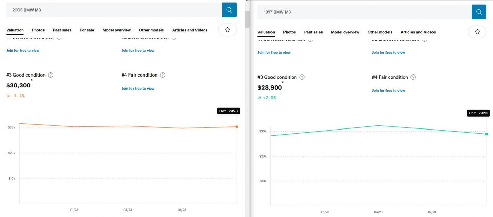The image size is (493, 217).
Task: Open Model overview tab in 2003 BMW M3 page
Action: coord(117,30)
